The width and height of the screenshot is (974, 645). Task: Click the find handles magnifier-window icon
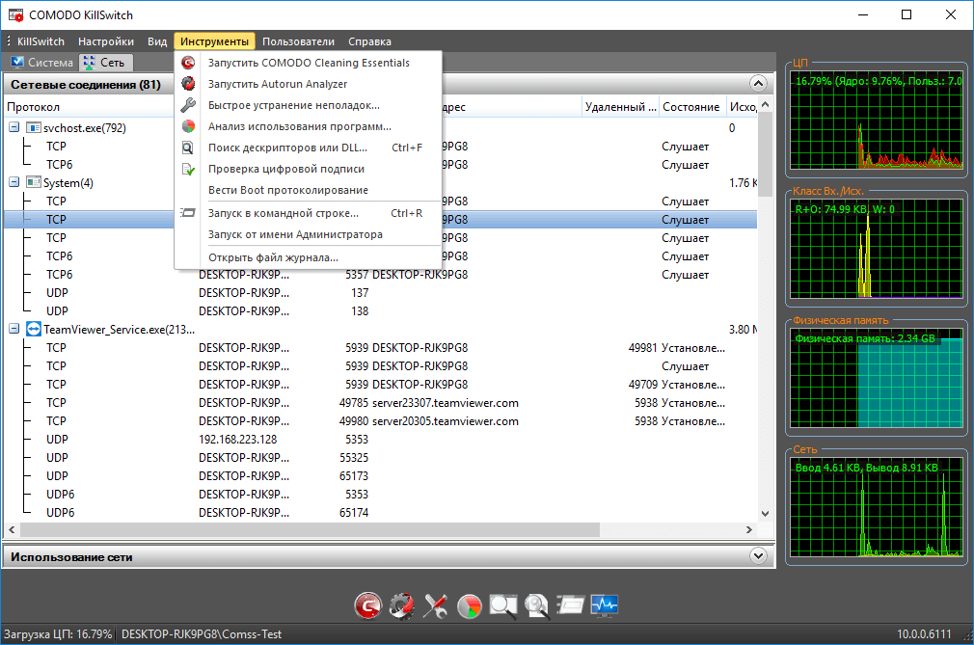(x=502, y=605)
